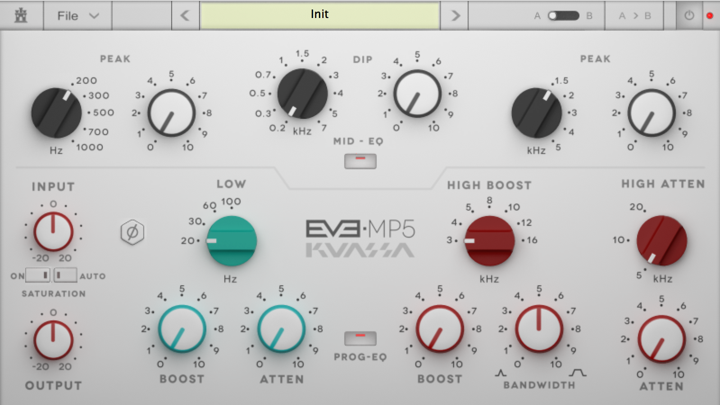Copy settings with A > B button
The image size is (720, 405).
pyautogui.click(x=635, y=16)
